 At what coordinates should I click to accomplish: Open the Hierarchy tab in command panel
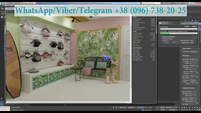[x=189, y=20]
